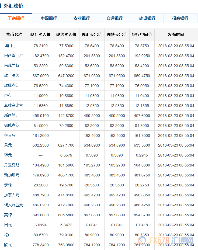Open the 港币 currency link
198x250 pixels.
[x=8, y=235]
